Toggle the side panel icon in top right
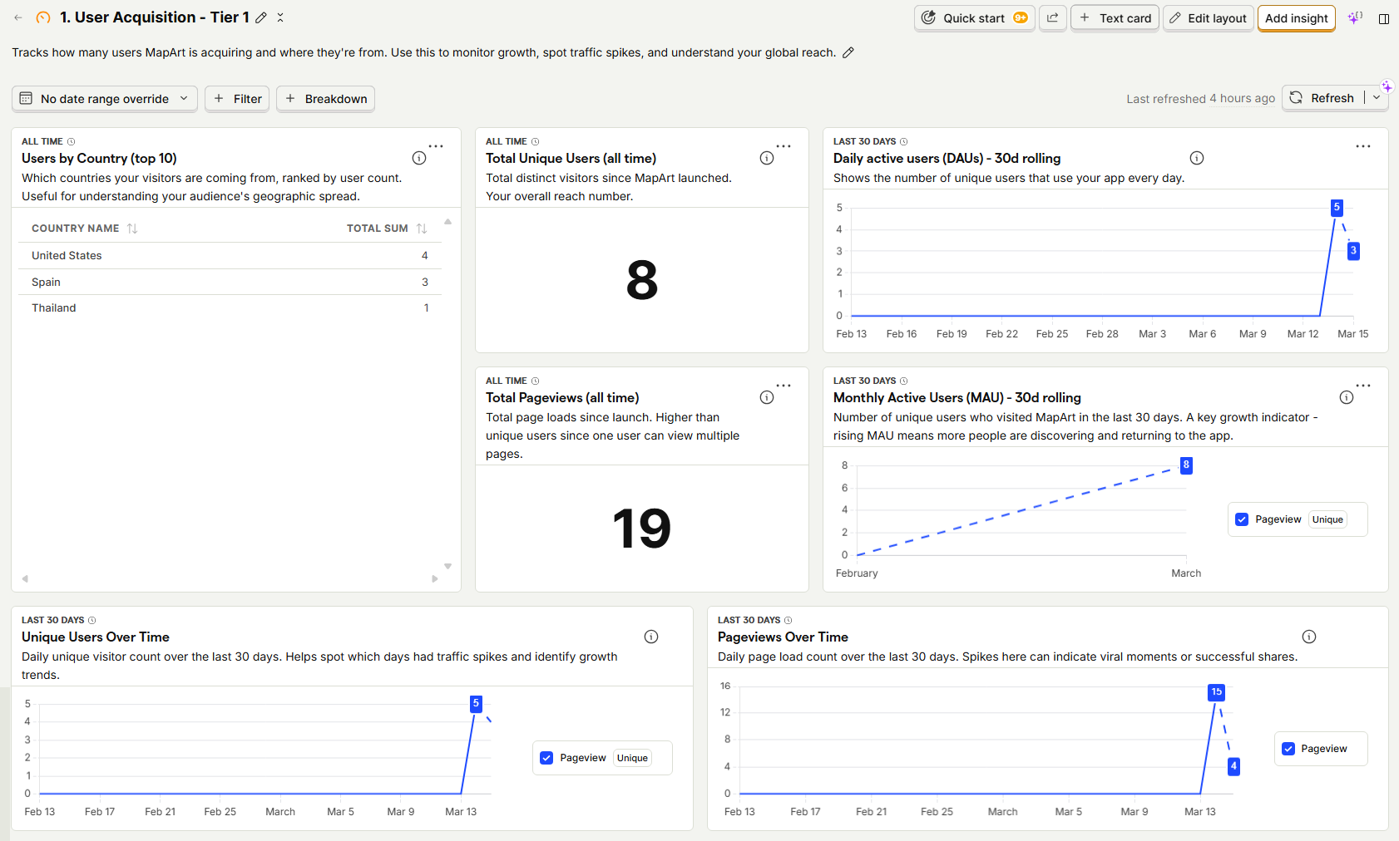This screenshot has height=841, width=1399. pos(1384,17)
